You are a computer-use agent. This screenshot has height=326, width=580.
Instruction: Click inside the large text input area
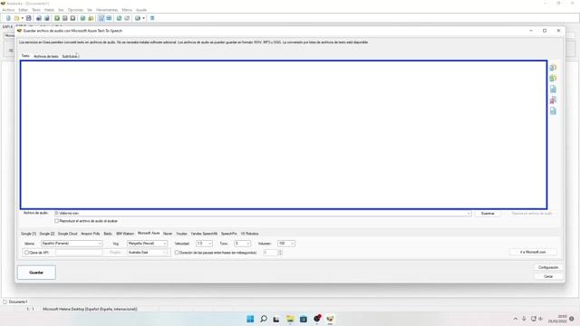click(x=284, y=135)
